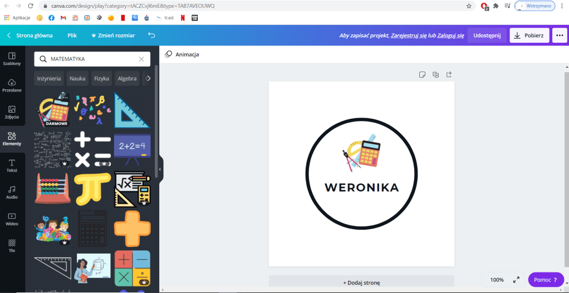The height and width of the screenshot is (293, 569).
Task: Duplicate the page with copy icon
Action: point(436,74)
